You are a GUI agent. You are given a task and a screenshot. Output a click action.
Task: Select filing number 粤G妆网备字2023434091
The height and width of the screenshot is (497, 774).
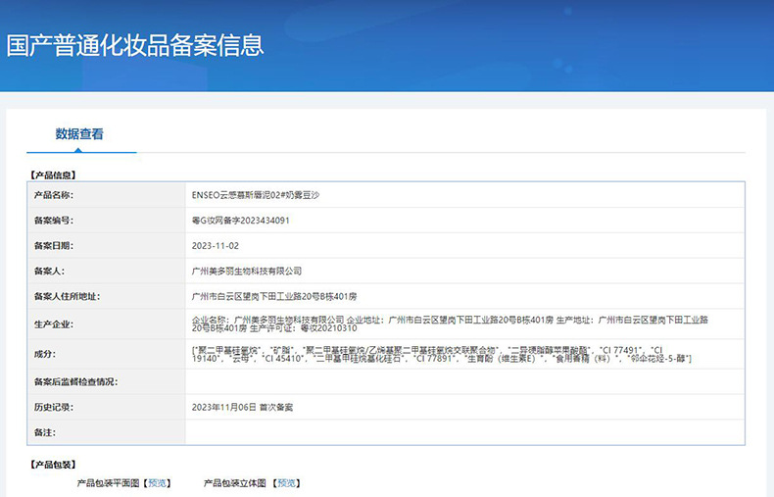[x=240, y=221]
